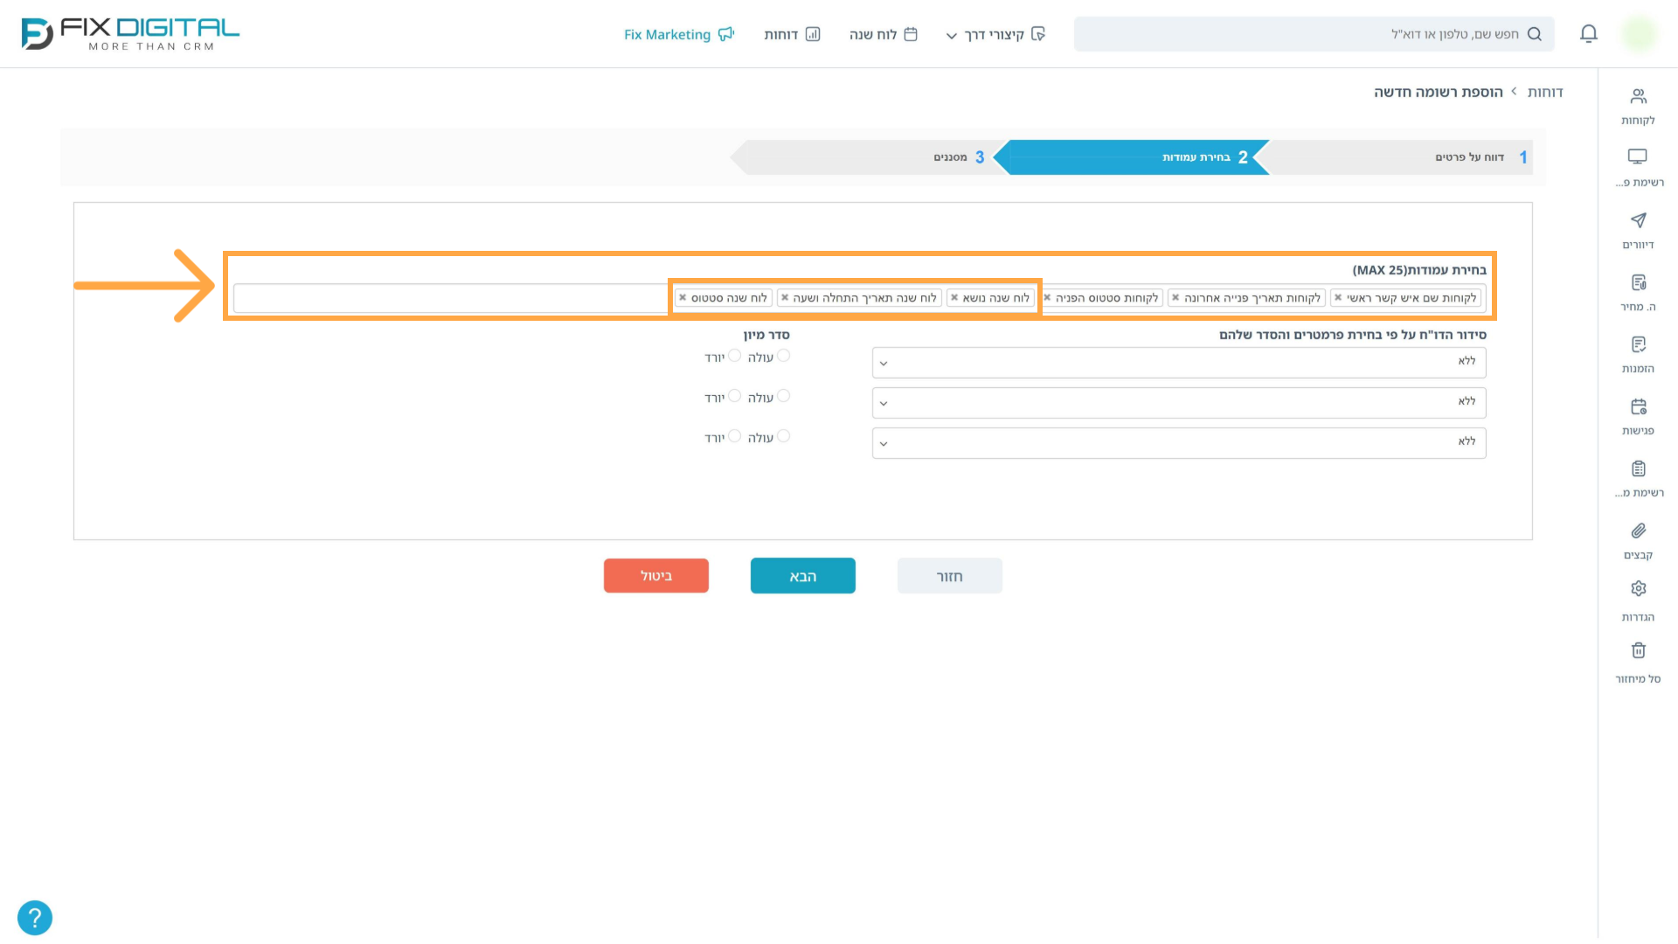Viewport: 1678px width, 944px height.
Task: Expand the second ללא sort parameter dropdown
Action: (1179, 403)
